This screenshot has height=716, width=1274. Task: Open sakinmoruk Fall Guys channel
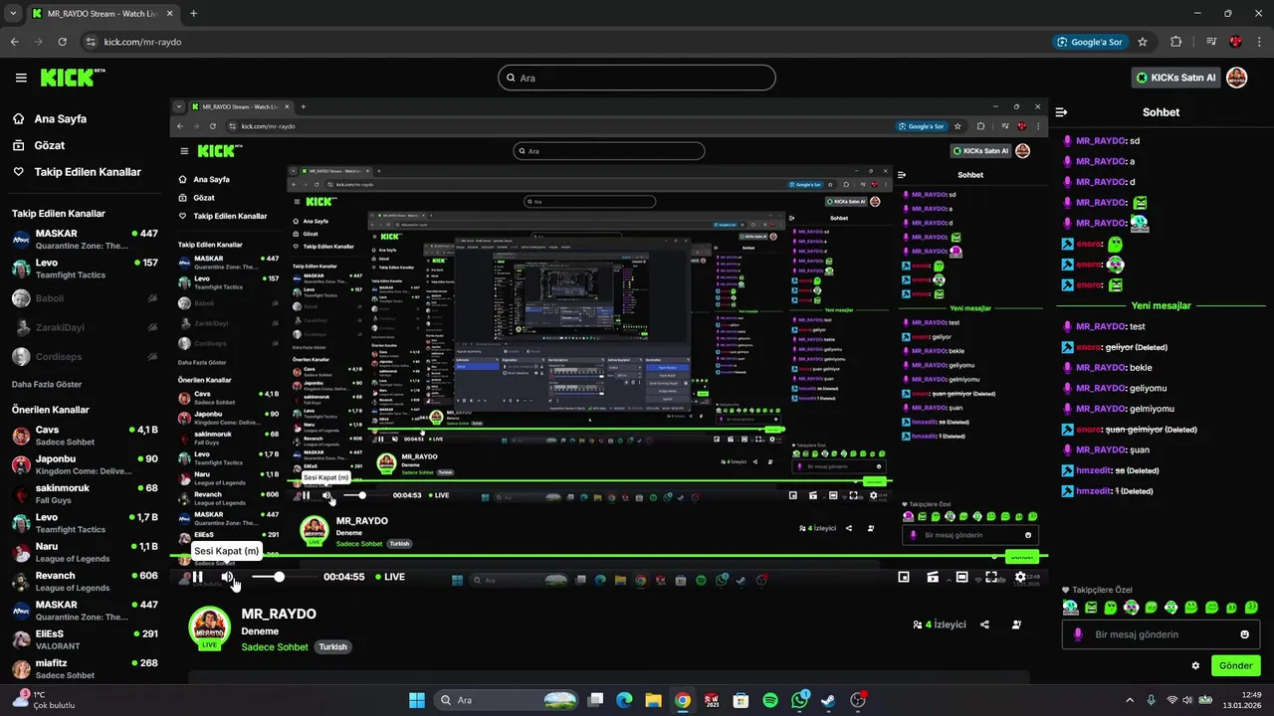(x=85, y=494)
